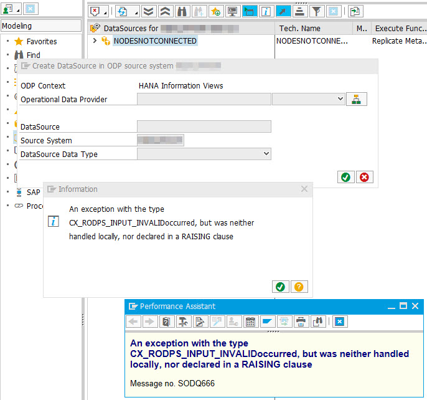Screen dimensions: 427x400
Task: Toggle the blue diagonal arrow icon in the toolbar
Action: [x=283, y=11]
